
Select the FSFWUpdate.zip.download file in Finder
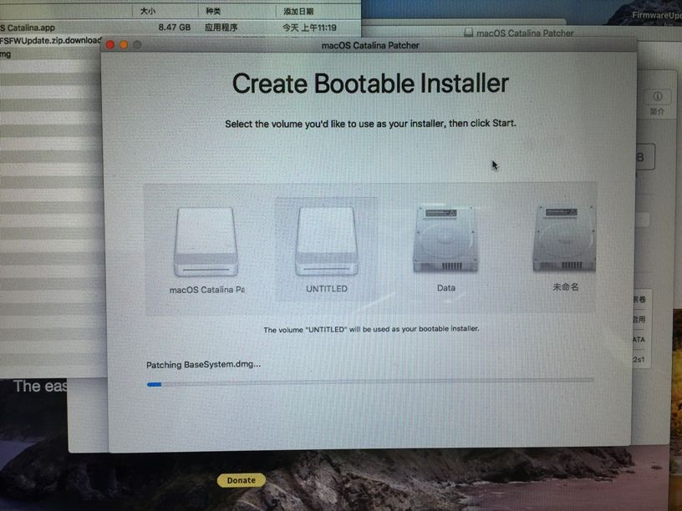pyautogui.click(x=50, y=40)
